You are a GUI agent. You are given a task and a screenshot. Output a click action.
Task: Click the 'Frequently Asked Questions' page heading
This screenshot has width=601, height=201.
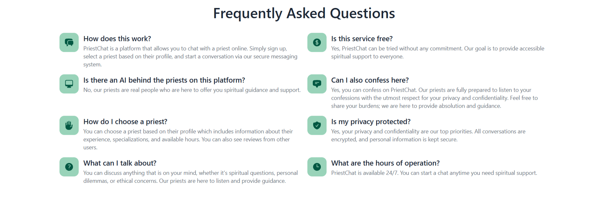(x=304, y=13)
